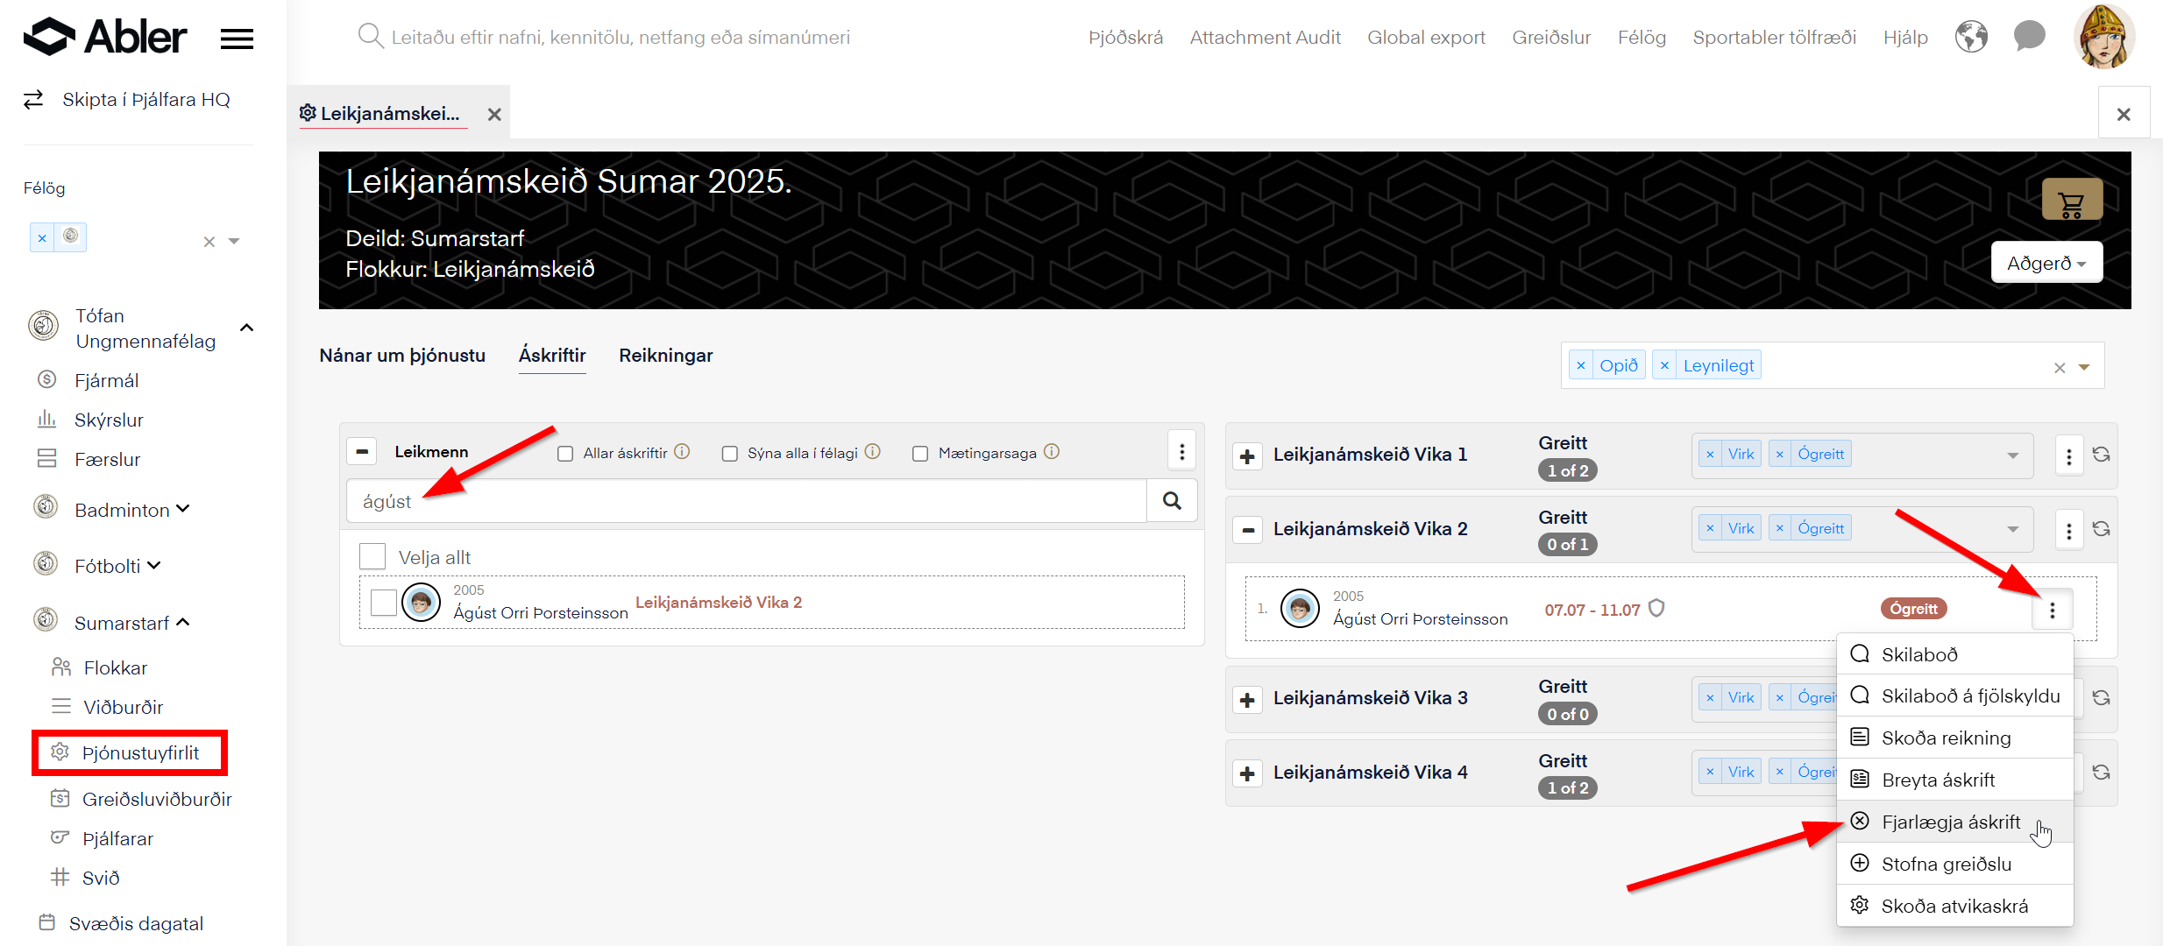Switch to the Reikningar tab

click(x=665, y=356)
